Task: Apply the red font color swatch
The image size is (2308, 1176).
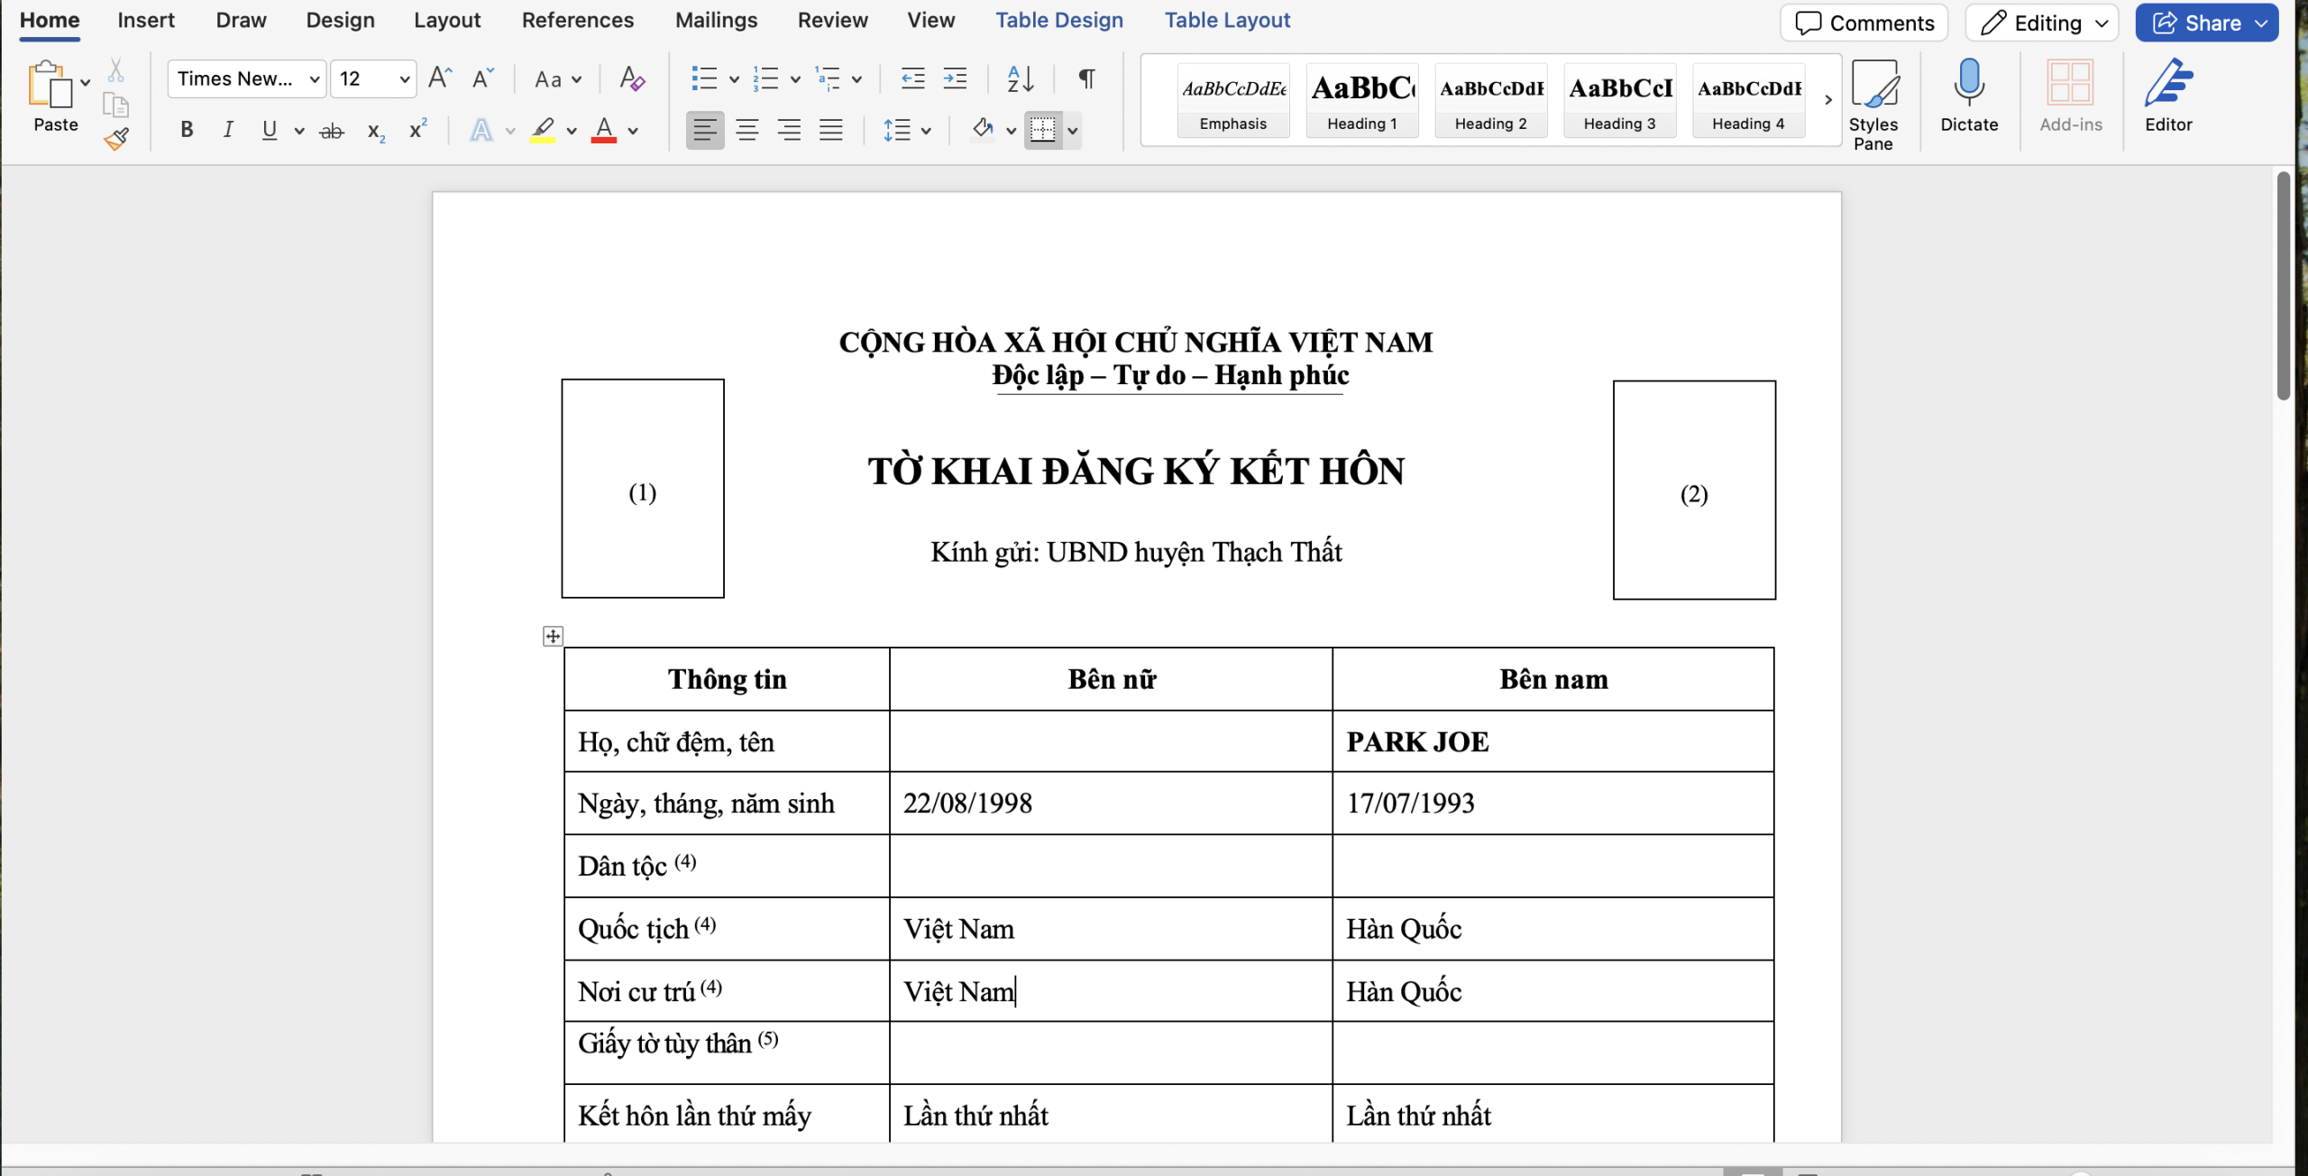Action: coord(604,130)
